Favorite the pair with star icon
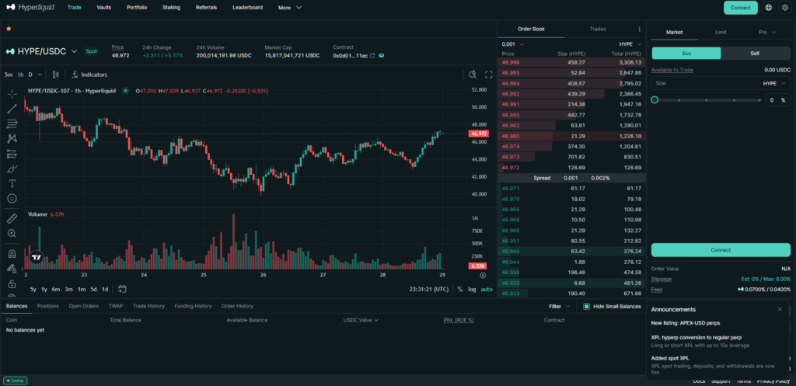 pyautogui.click(x=9, y=28)
